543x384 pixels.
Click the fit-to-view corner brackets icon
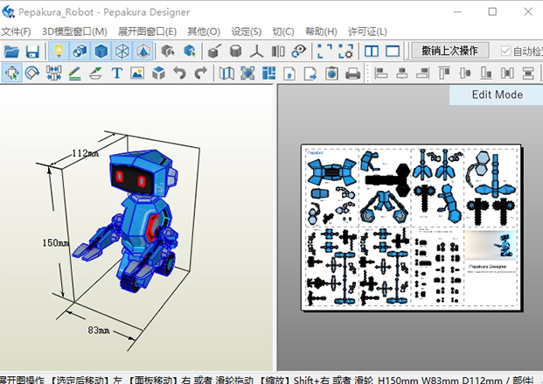(324, 52)
